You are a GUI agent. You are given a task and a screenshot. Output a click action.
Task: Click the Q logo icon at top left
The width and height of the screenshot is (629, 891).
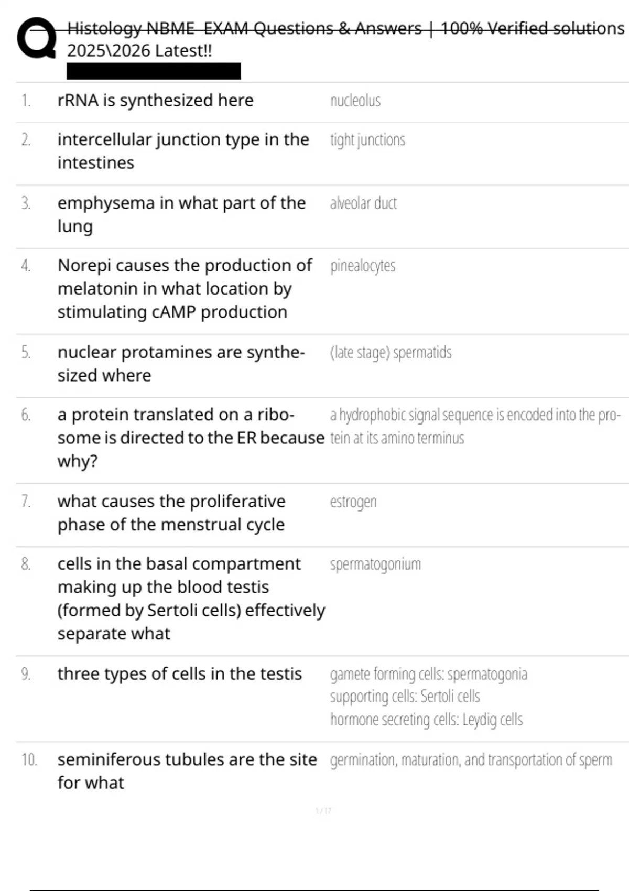[x=37, y=38]
